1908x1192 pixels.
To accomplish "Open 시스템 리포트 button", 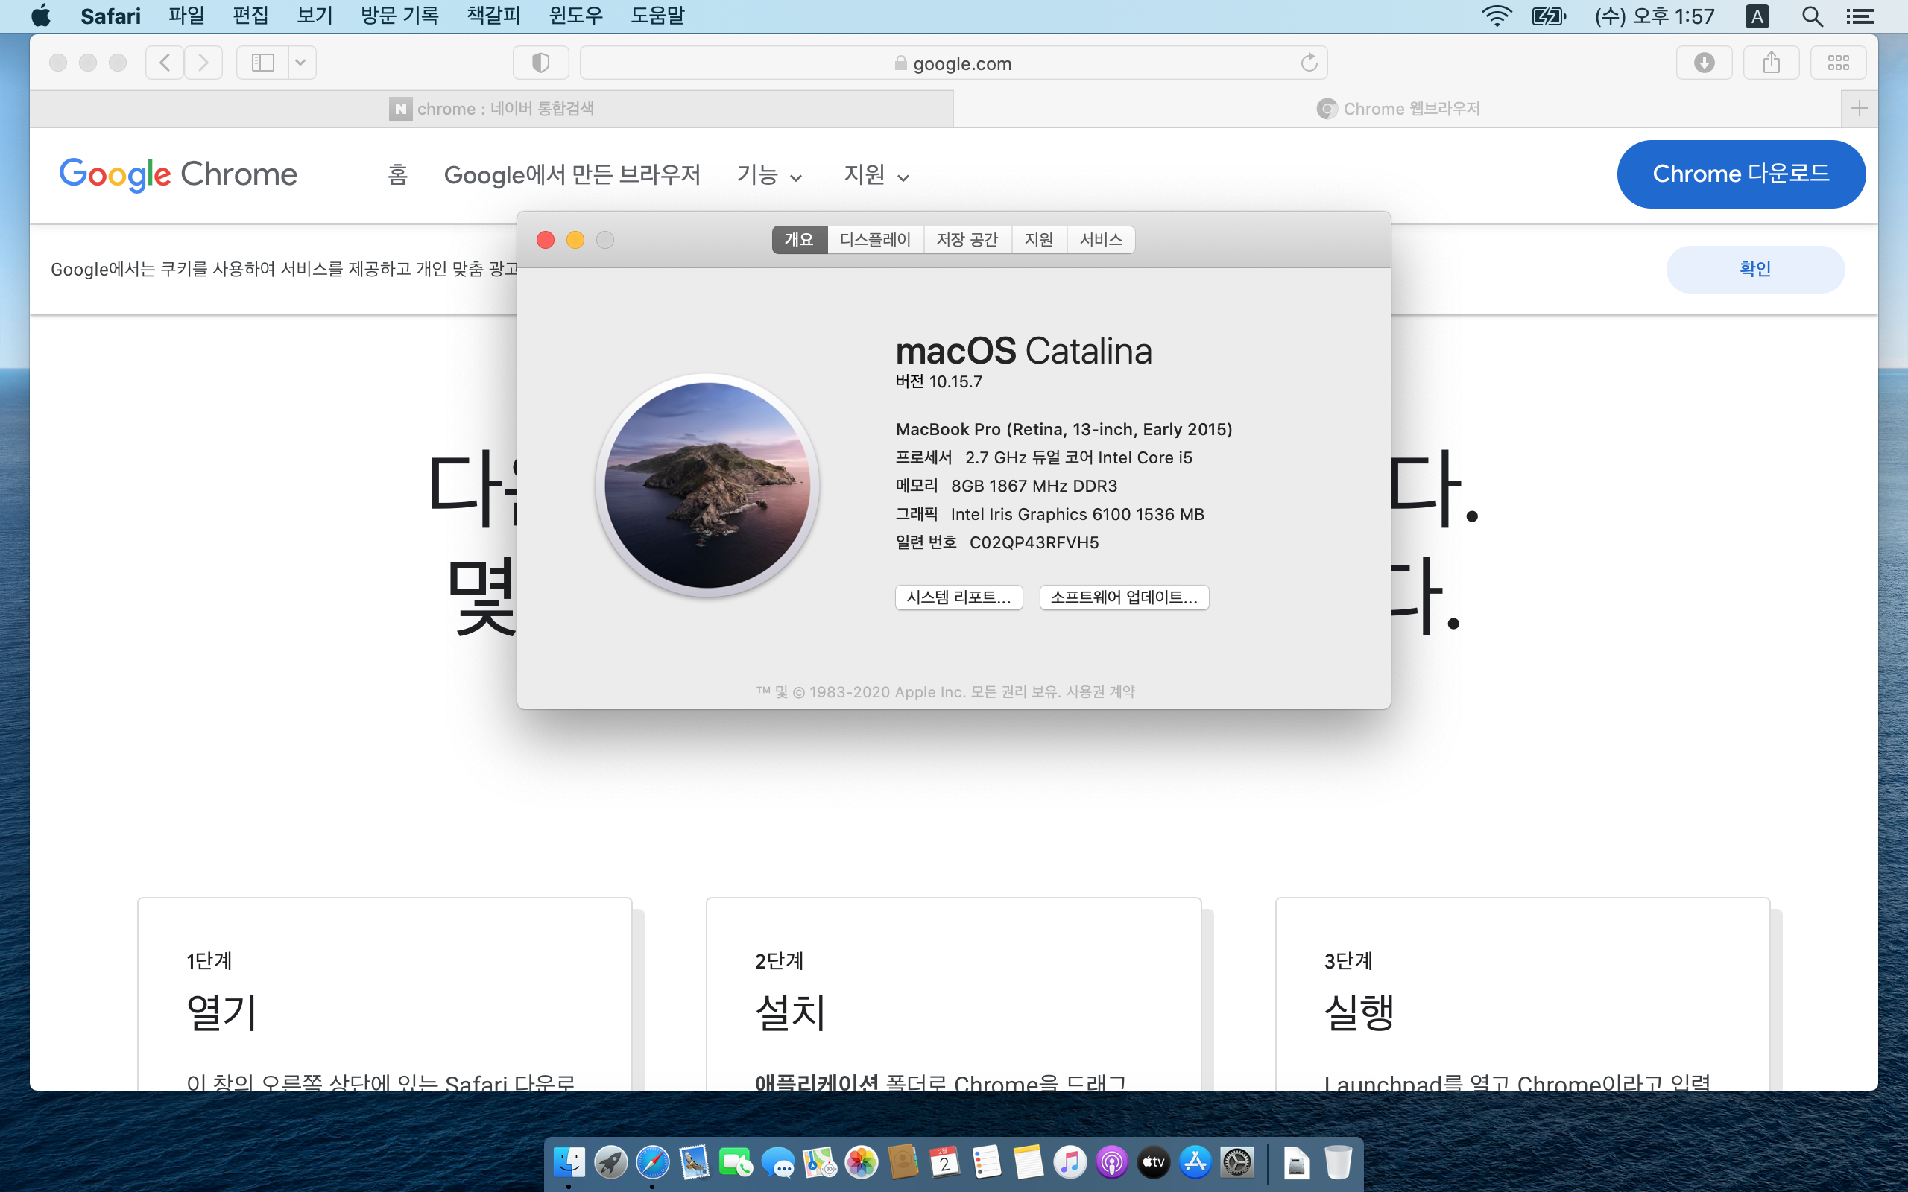I will point(958,597).
